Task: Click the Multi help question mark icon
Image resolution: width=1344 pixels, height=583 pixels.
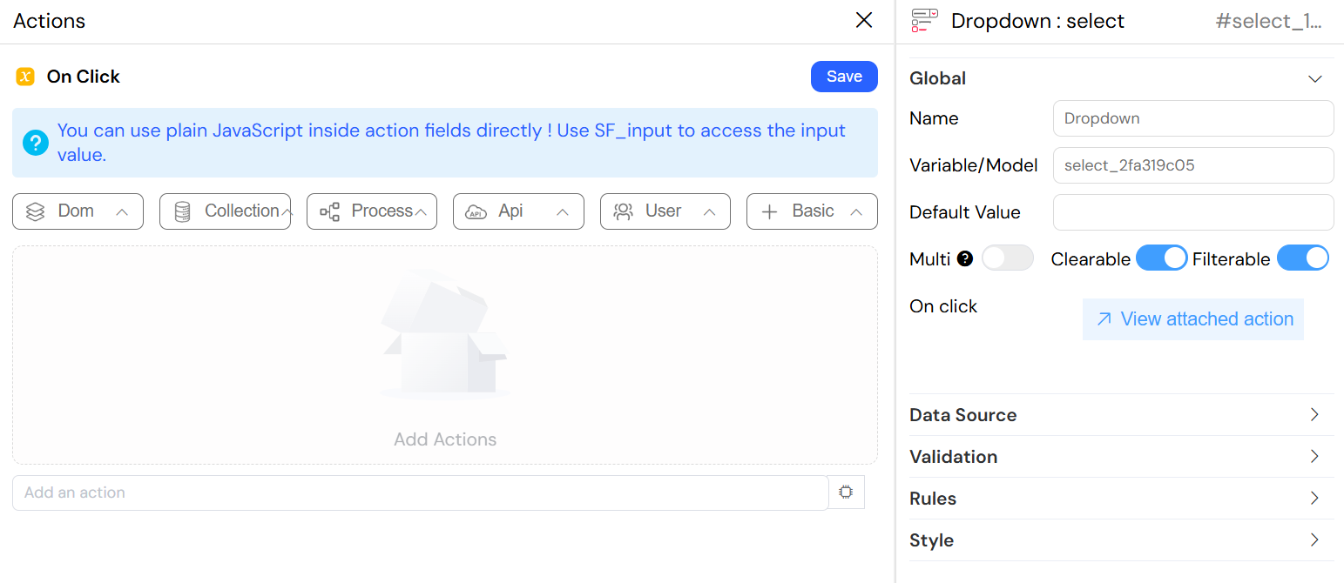Action: point(964,258)
